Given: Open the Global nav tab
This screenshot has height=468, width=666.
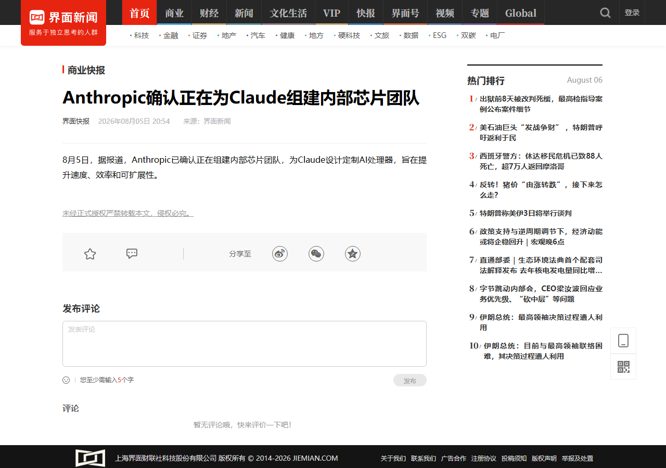Looking at the screenshot, I should tap(521, 12).
